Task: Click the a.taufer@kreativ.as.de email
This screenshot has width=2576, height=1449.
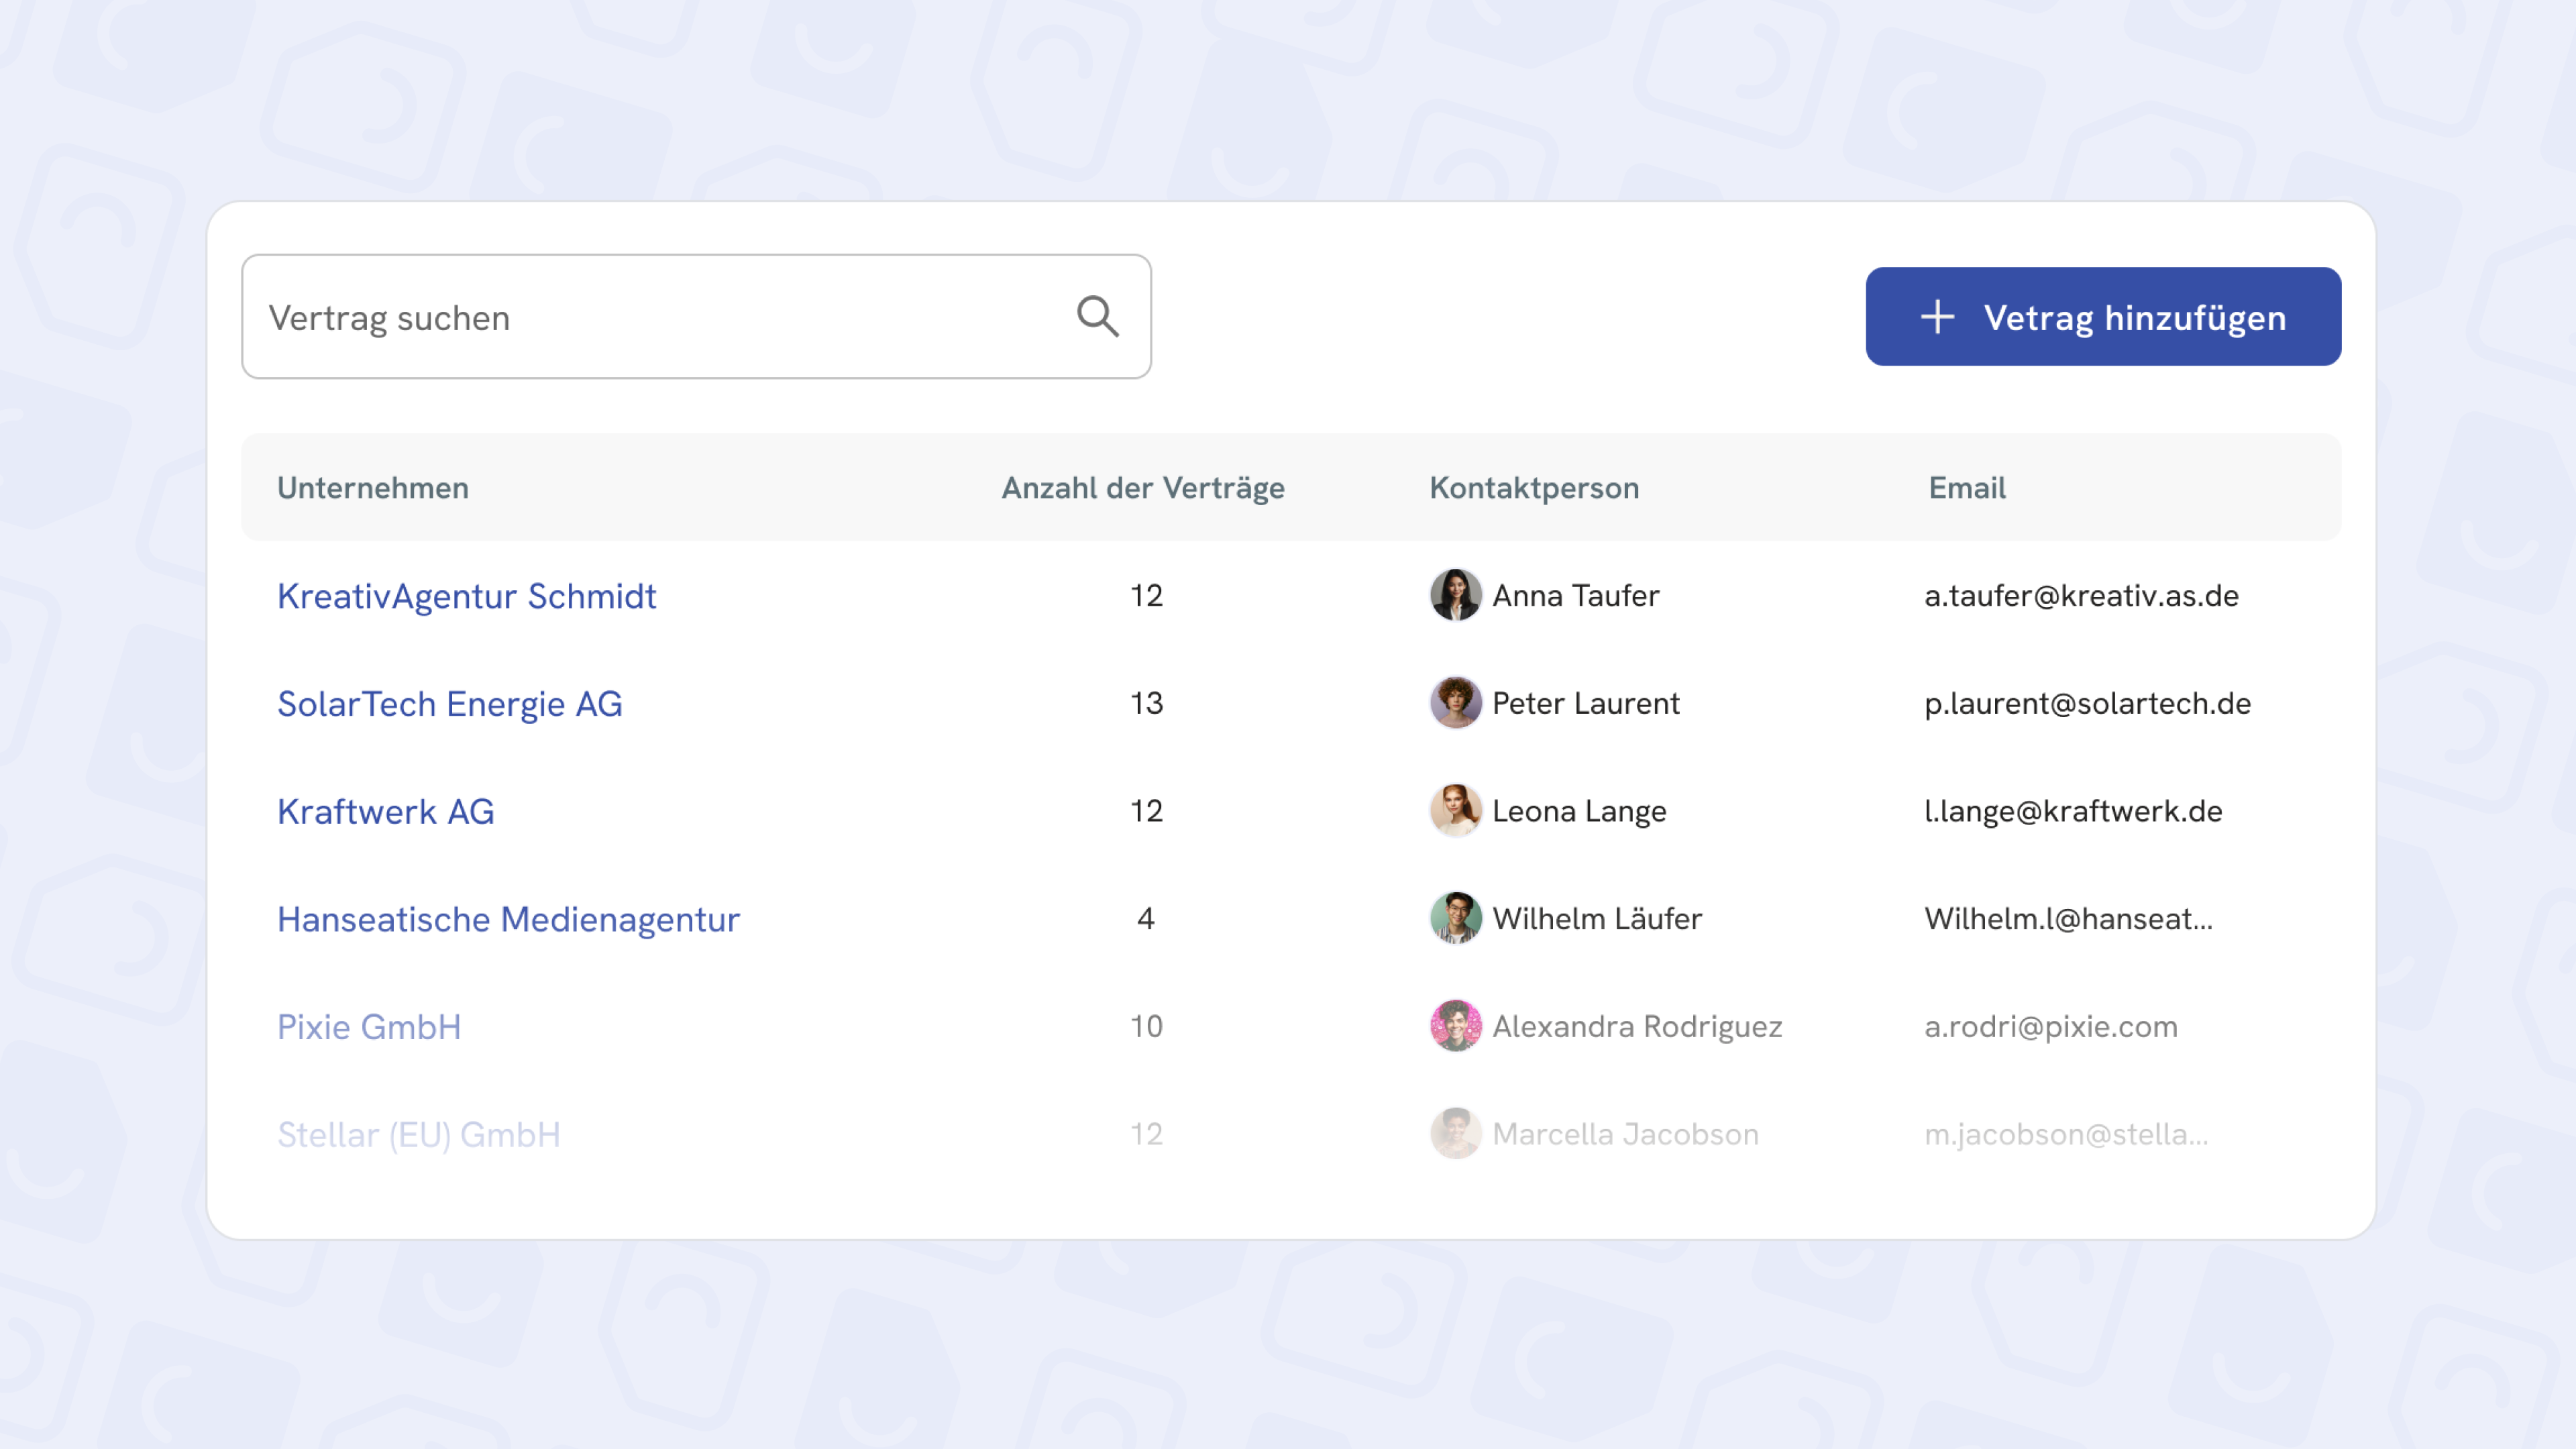Action: click(x=2081, y=596)
